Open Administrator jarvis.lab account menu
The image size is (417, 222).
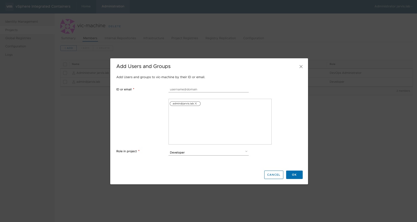(x=393, y=6)
